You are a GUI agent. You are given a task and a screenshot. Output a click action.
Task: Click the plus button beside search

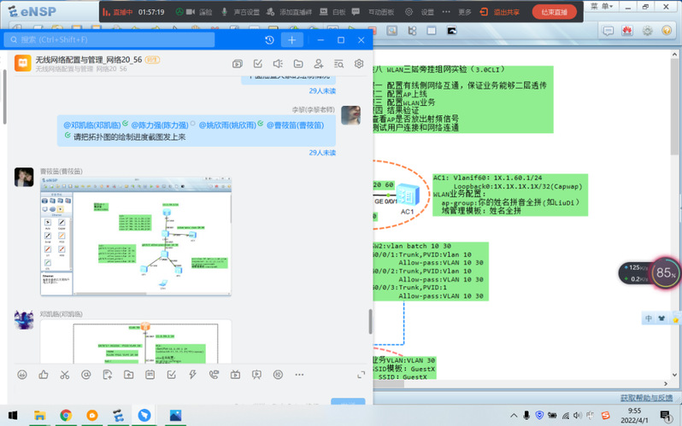[292, 40]
